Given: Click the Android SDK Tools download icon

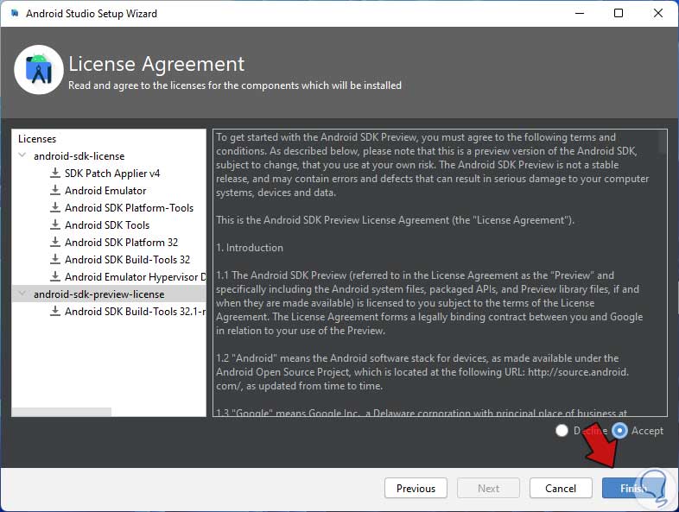Looking at the screenshot, I should (x=55, y=225).
